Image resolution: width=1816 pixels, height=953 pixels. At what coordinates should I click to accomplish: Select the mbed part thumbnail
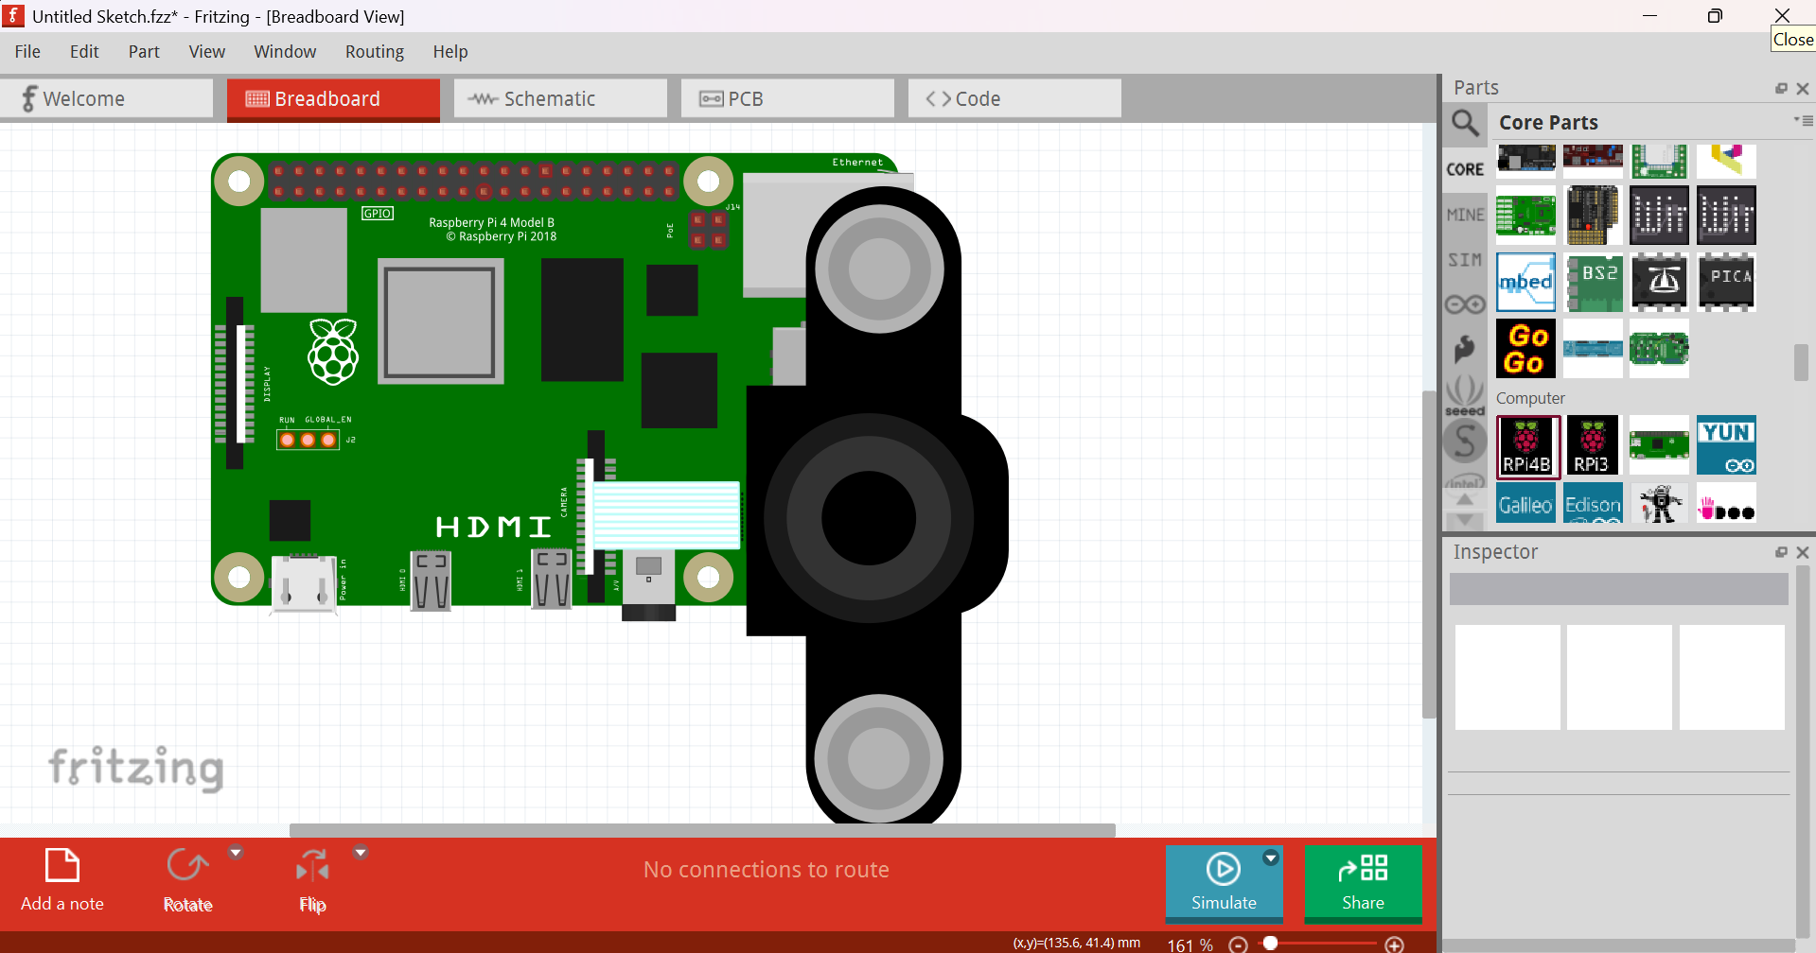(x=1525, y=282)
